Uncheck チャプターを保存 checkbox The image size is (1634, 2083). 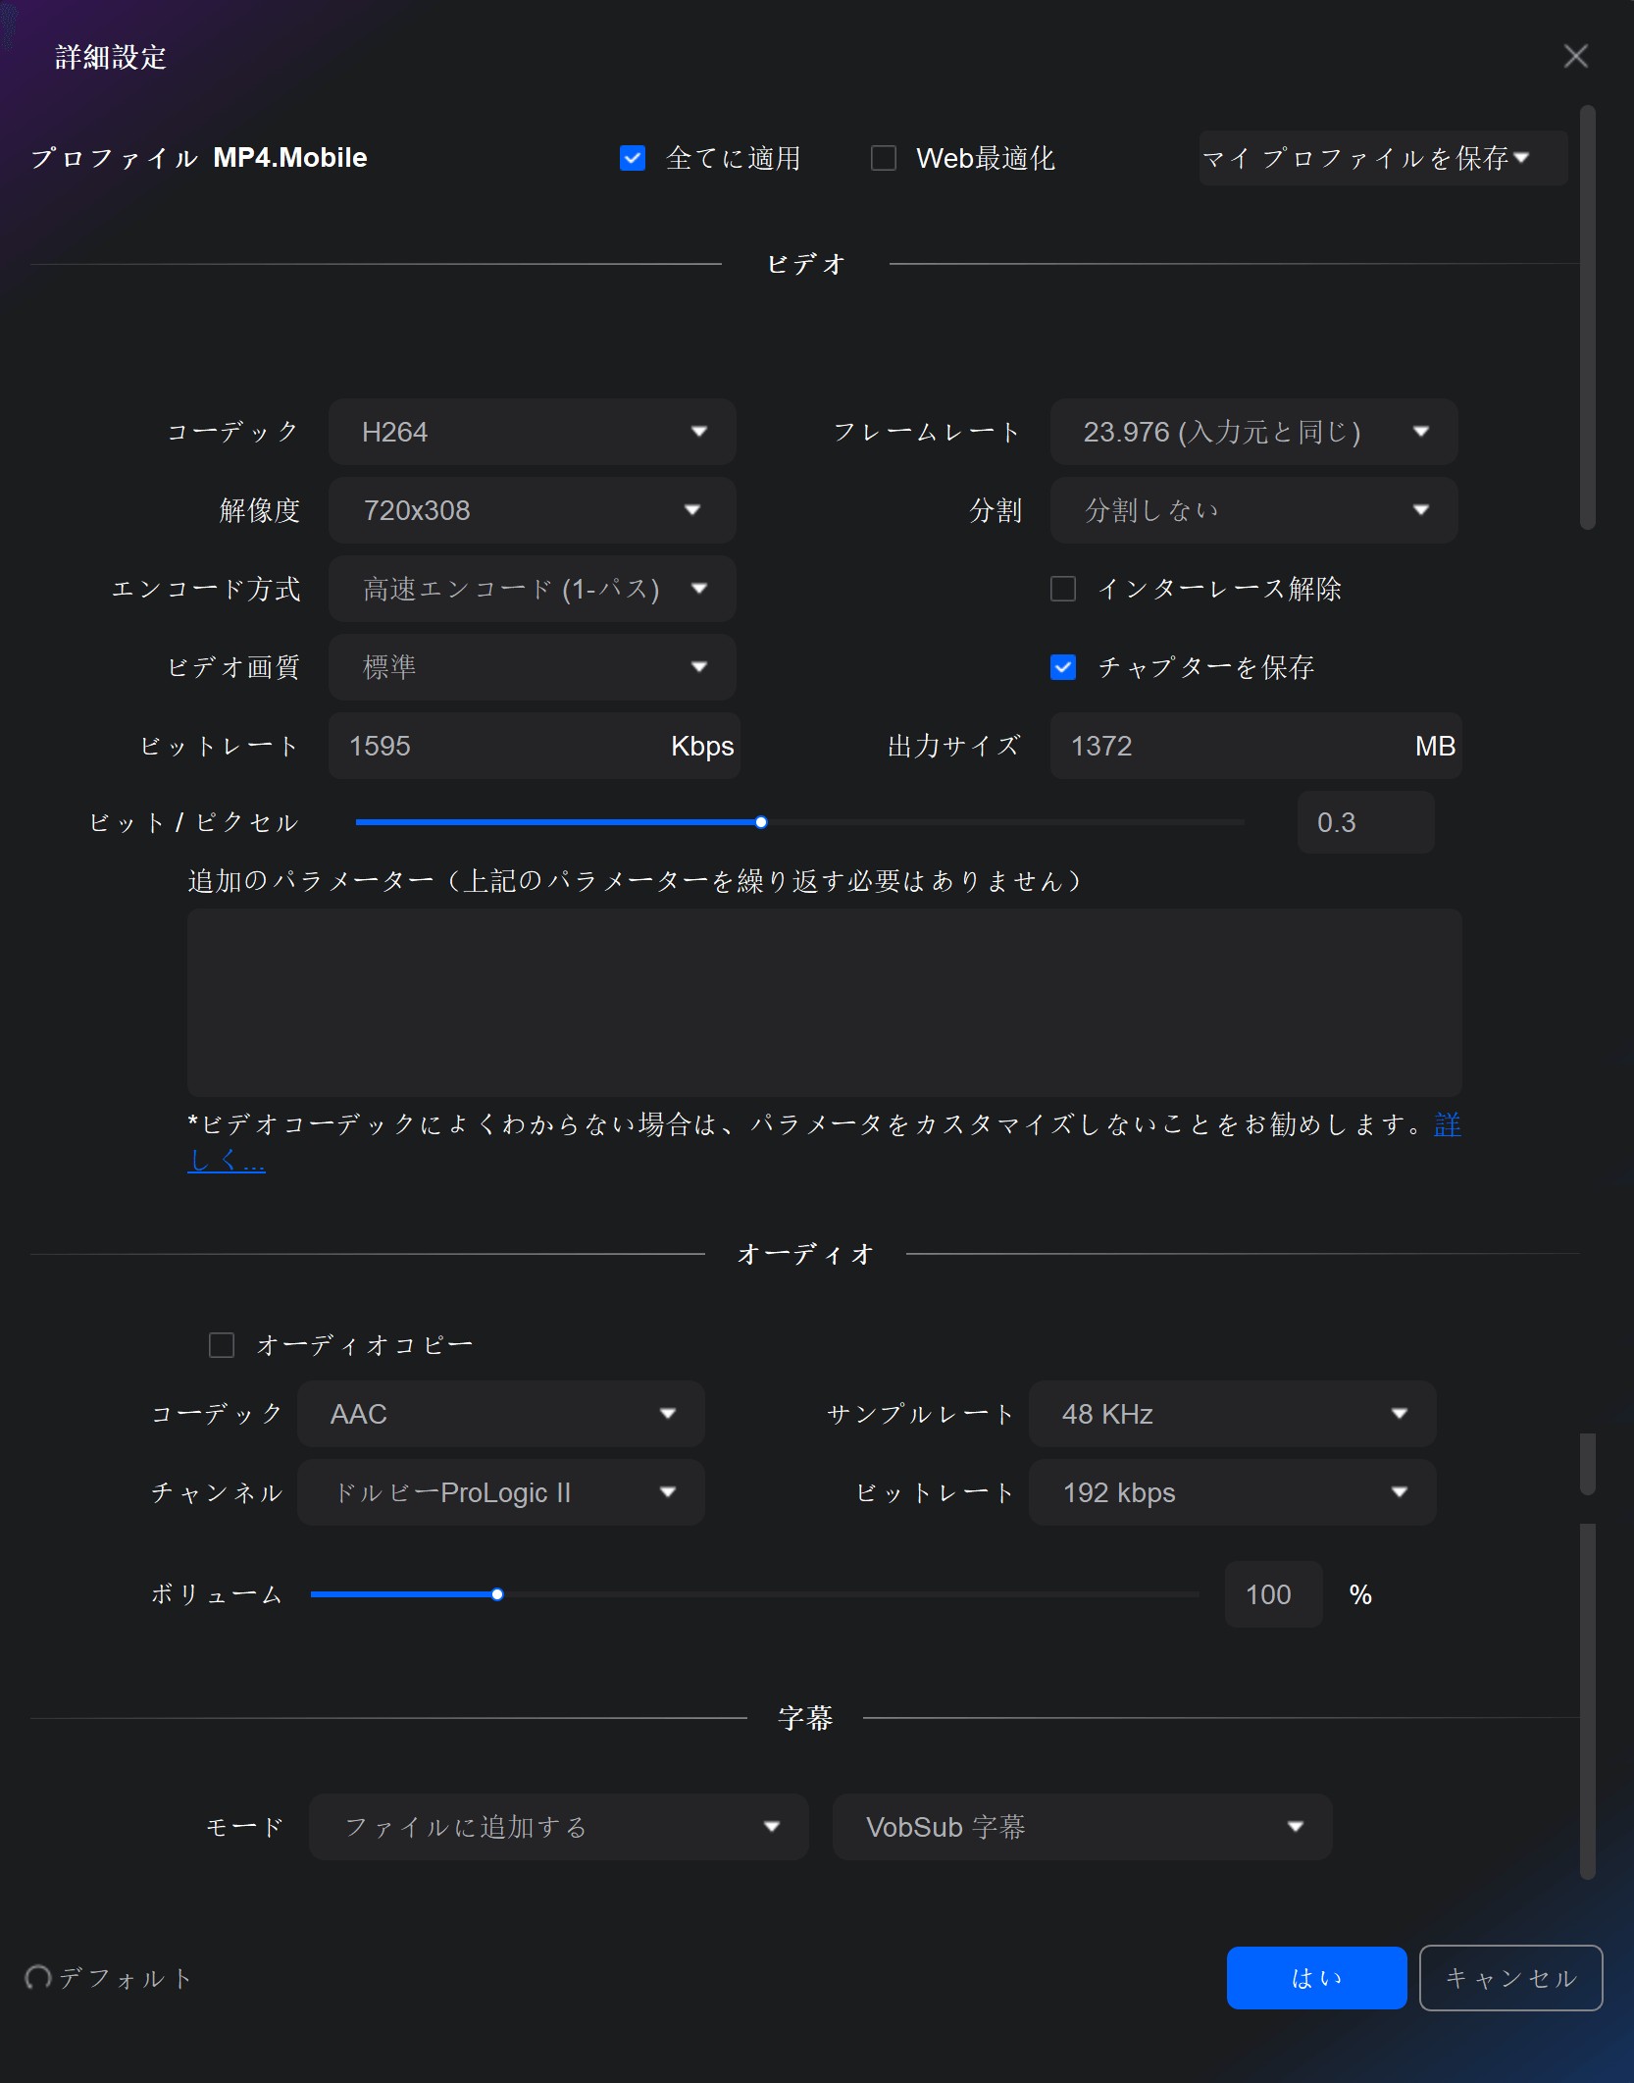tap(1063, 667)
